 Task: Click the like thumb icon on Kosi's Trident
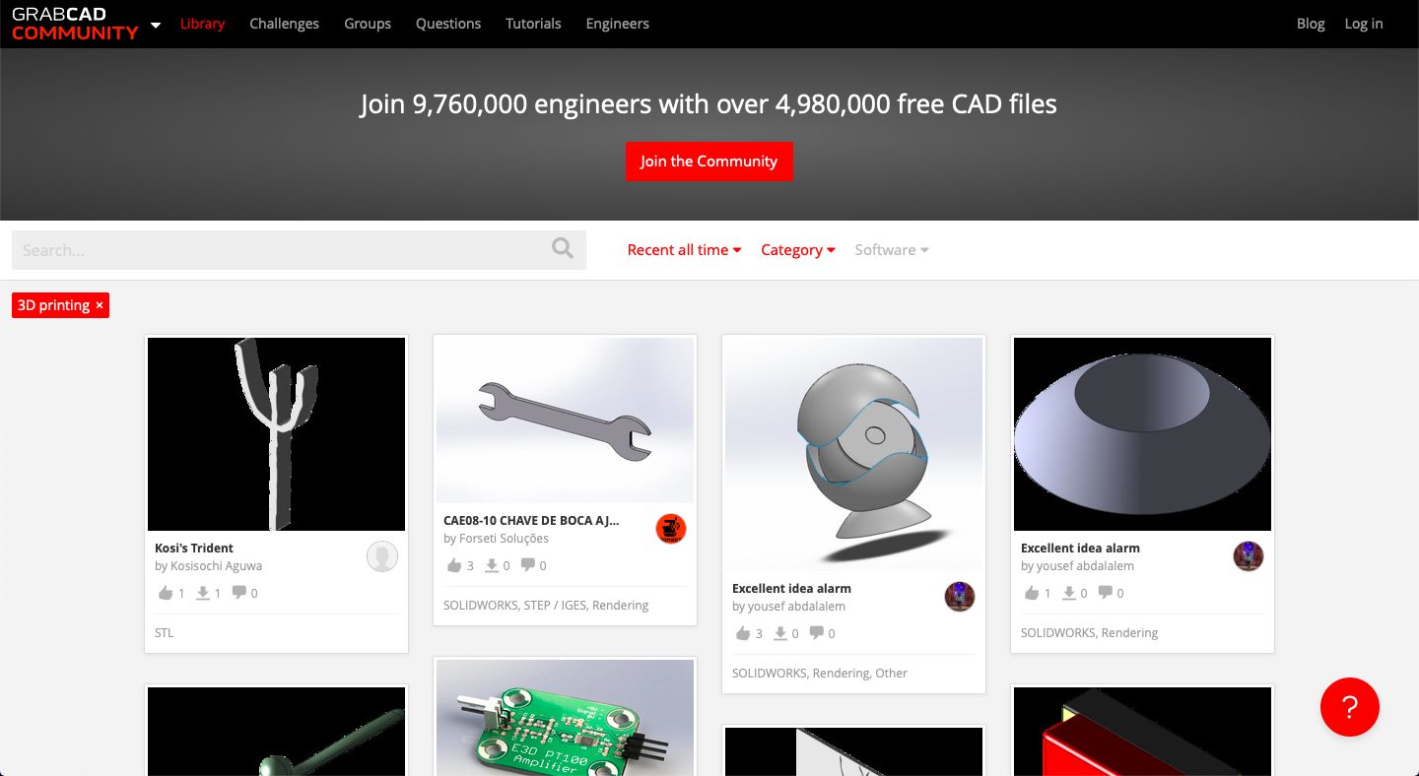pyautogui.click(x=166, y=593)
